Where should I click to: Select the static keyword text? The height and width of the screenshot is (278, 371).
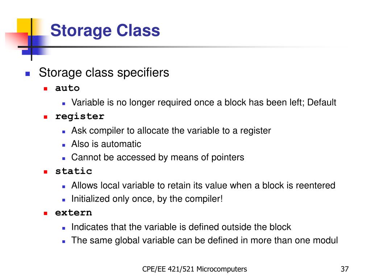[x=74, y=171]
